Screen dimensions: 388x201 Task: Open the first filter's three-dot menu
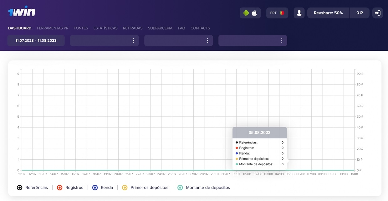click(x=133, y=40)
